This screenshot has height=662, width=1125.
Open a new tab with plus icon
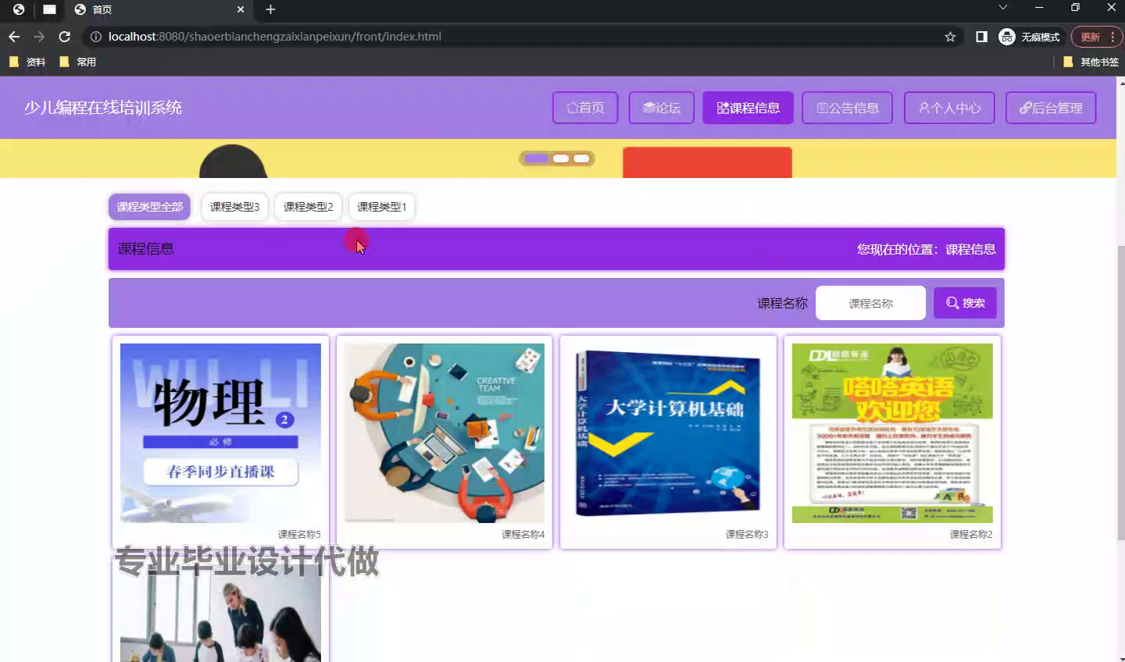point(270,9)
